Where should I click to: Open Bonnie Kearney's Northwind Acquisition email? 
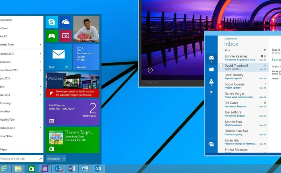pos(243,58)
